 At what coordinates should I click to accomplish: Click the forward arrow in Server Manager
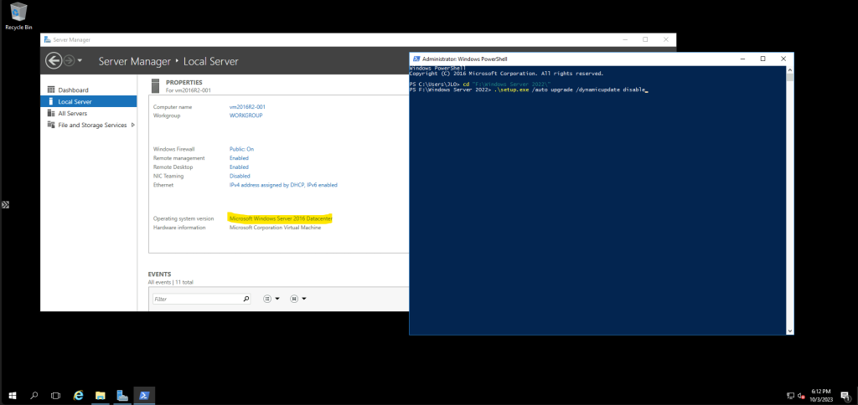click(69, 61)
